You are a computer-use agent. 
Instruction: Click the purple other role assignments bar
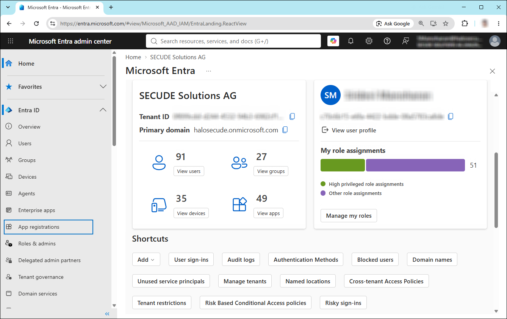(x=415, y=165)
